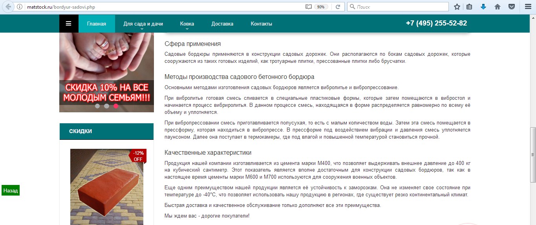
Task: Bookmark this page with star icon
Action: [x=457, y=7]
